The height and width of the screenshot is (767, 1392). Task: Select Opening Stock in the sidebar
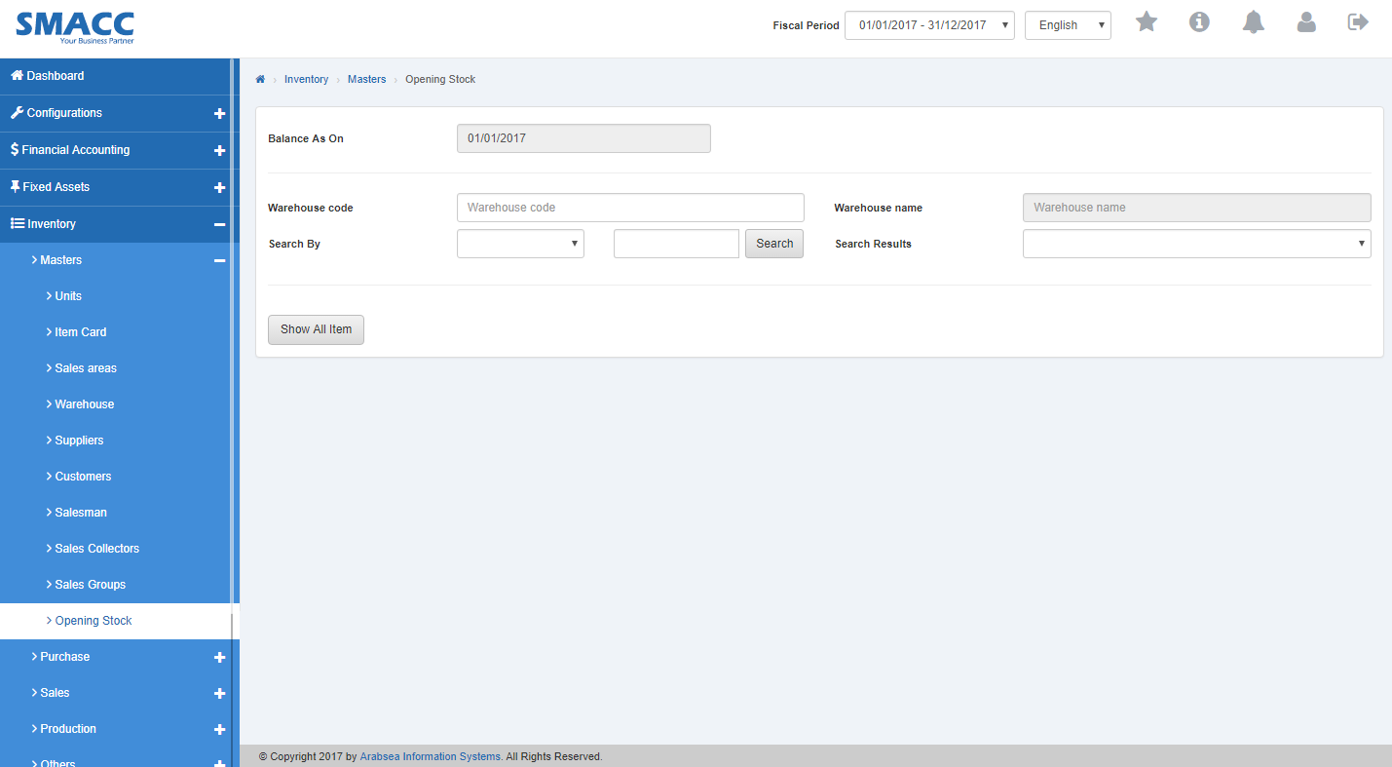93,620
